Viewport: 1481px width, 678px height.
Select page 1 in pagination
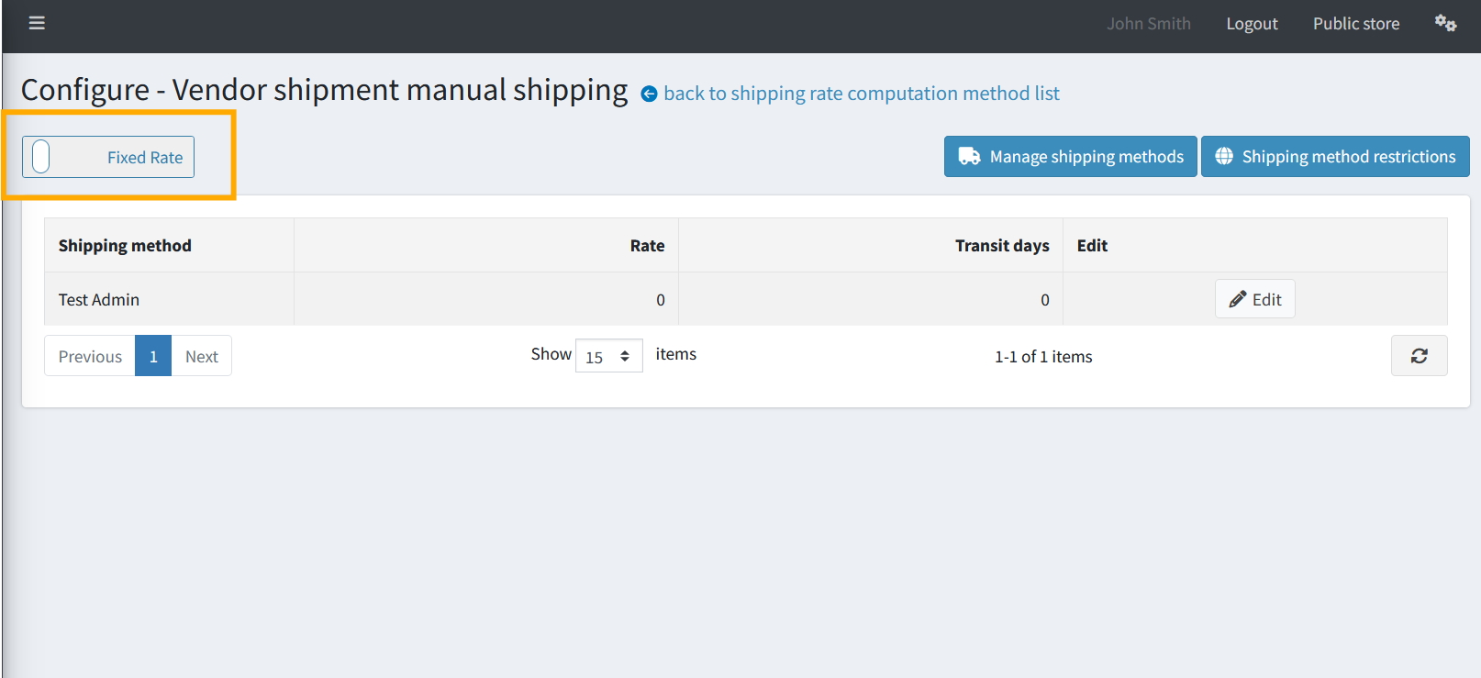[153, 356]
